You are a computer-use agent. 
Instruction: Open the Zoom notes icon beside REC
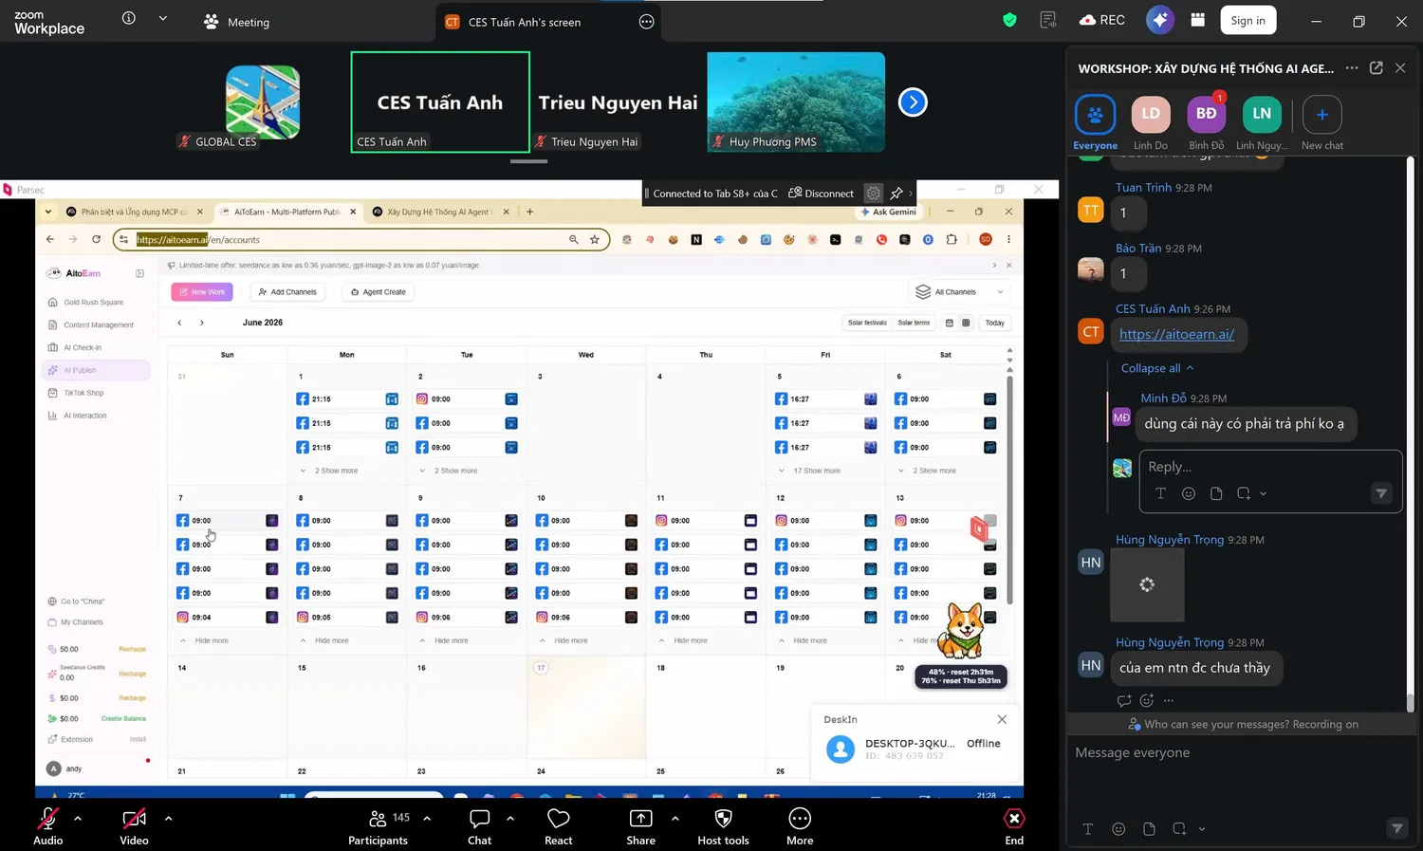(1048, 20)
